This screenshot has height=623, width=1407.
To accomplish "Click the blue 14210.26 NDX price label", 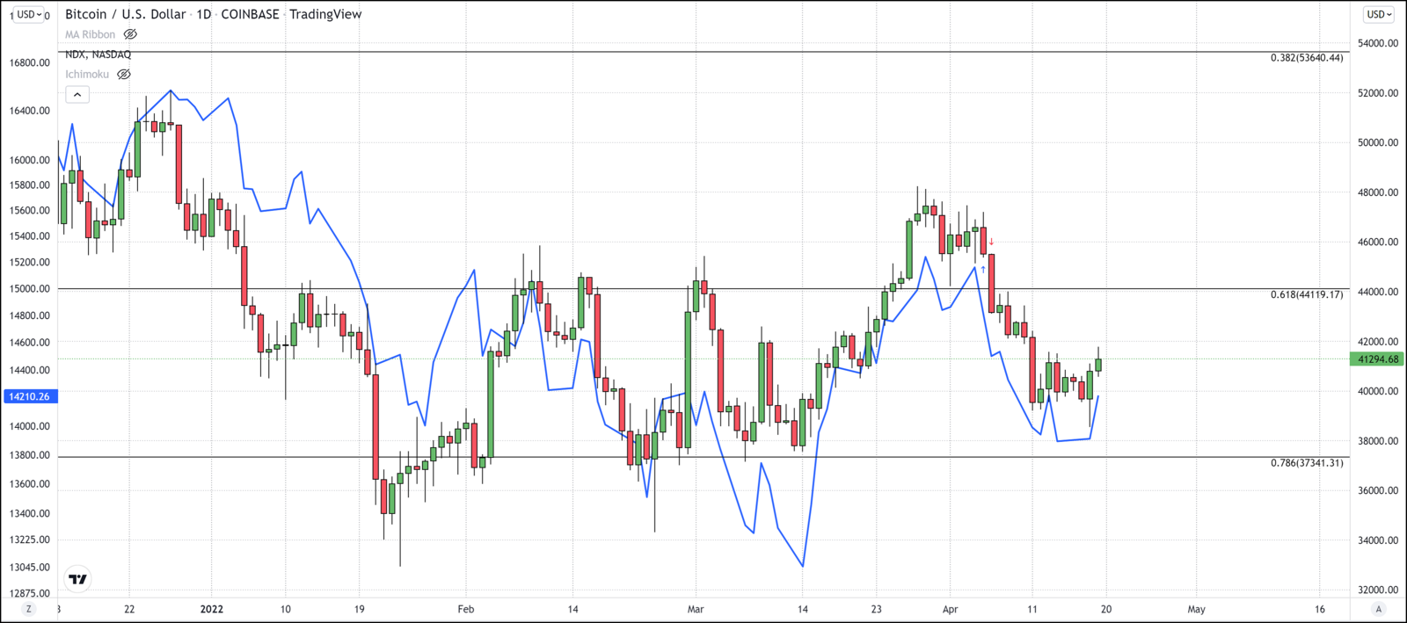I will 30,396.
